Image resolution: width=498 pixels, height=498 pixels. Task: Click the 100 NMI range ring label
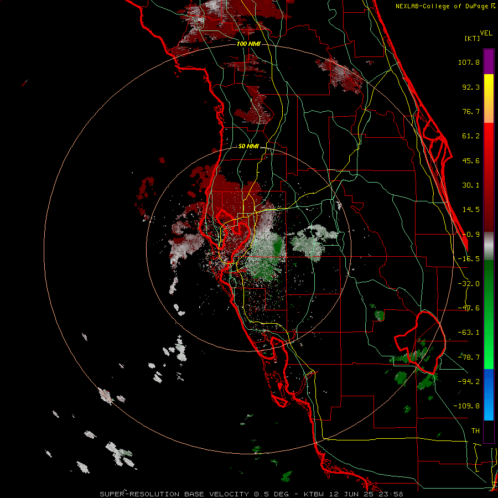[248, 44]
